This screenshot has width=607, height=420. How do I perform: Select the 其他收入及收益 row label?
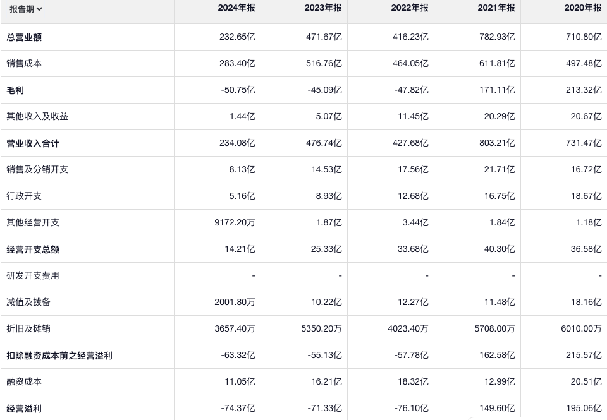point(37,117)
